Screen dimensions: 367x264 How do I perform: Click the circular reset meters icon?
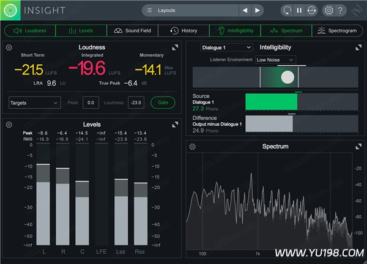tap(287, 10)
